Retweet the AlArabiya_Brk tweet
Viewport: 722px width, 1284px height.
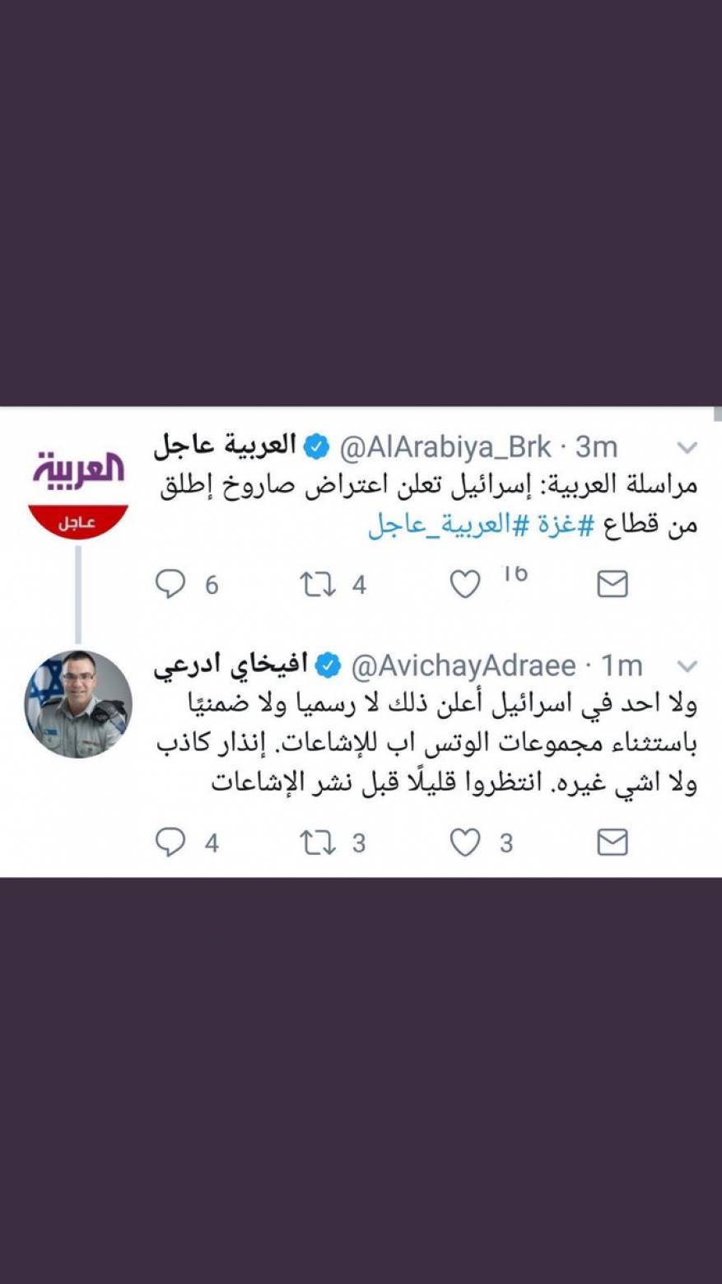coord(317,585)
